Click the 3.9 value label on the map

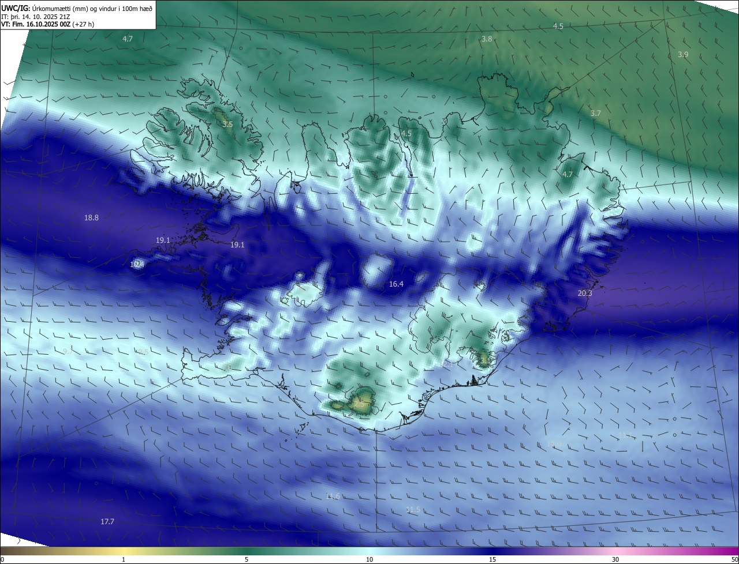pyautogui.click(x=683, y=55)
